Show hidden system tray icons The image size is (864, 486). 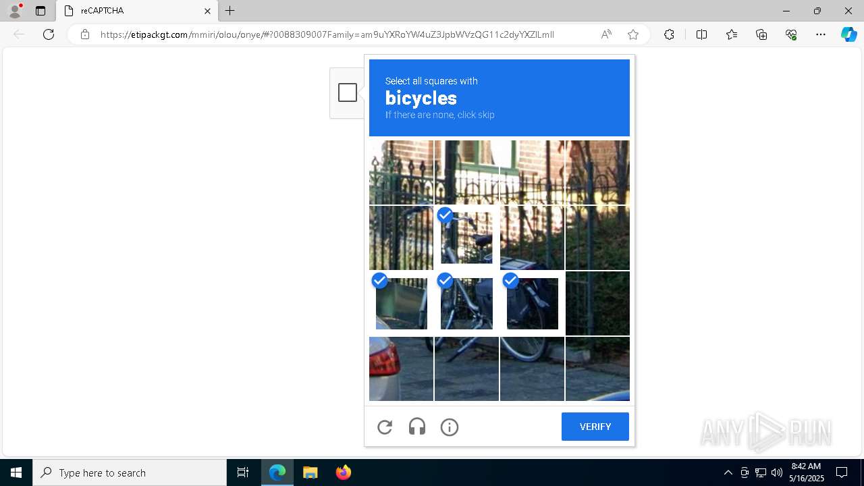728,473
